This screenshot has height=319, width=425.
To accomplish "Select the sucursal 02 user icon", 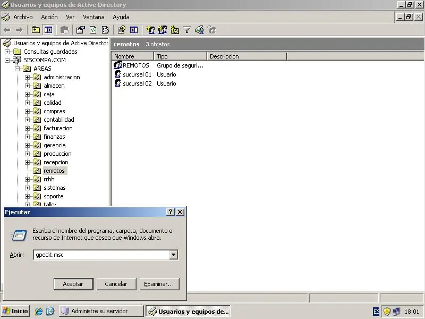I will coord(117,83).
